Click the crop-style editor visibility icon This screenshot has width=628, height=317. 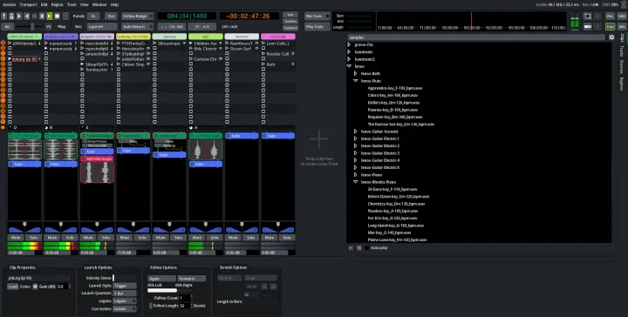[588, 16]
